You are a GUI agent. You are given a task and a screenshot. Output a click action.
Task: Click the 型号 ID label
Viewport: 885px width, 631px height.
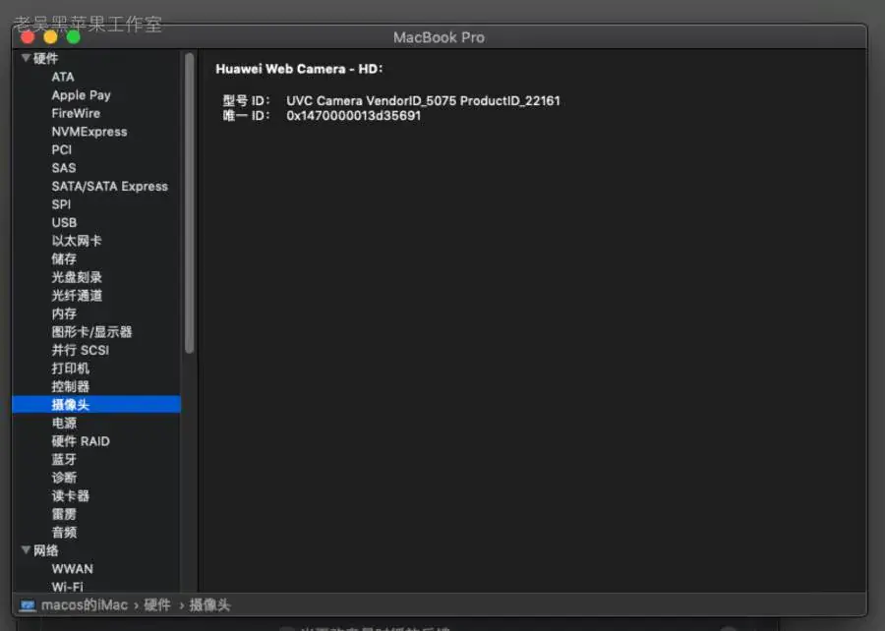point(246,100)
